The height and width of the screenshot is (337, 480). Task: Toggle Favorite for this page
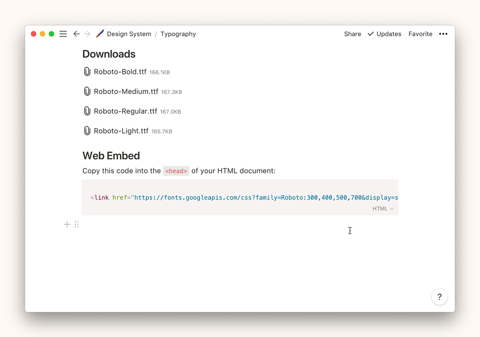tap(420, 34)
